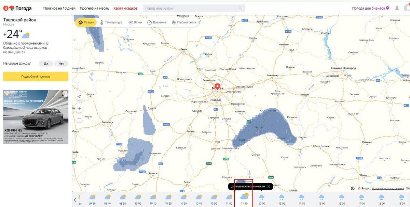
Task: Switch map layer to Температура
Action: (111, 22)
